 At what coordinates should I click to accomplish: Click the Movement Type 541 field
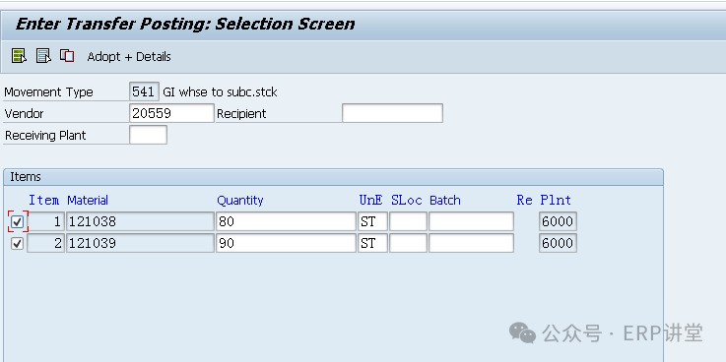coord(144,91)
